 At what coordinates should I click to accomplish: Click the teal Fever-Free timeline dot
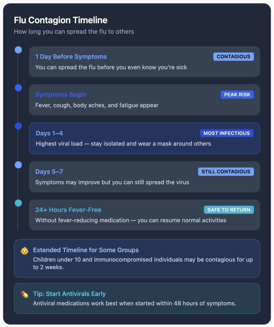pyautogui.click(x=18, y=203)
